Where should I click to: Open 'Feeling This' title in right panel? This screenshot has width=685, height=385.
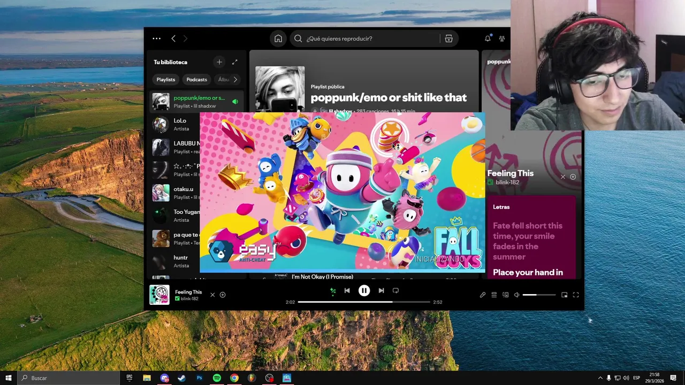click(510, 173)
